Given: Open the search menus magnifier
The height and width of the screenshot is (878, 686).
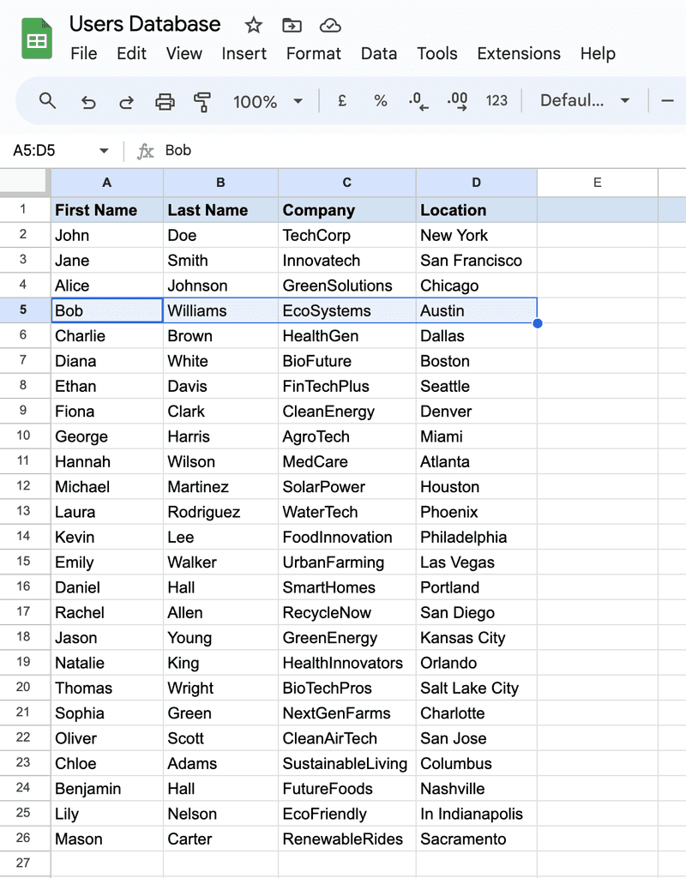Looking at the screenshot, I should [48, 101].
